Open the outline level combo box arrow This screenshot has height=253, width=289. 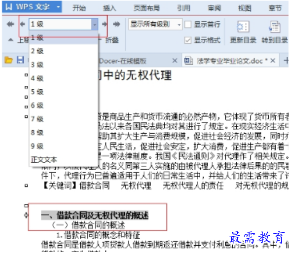[x=95, y=24]
